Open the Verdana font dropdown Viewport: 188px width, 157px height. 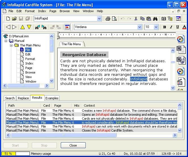[x=139, y=27]
